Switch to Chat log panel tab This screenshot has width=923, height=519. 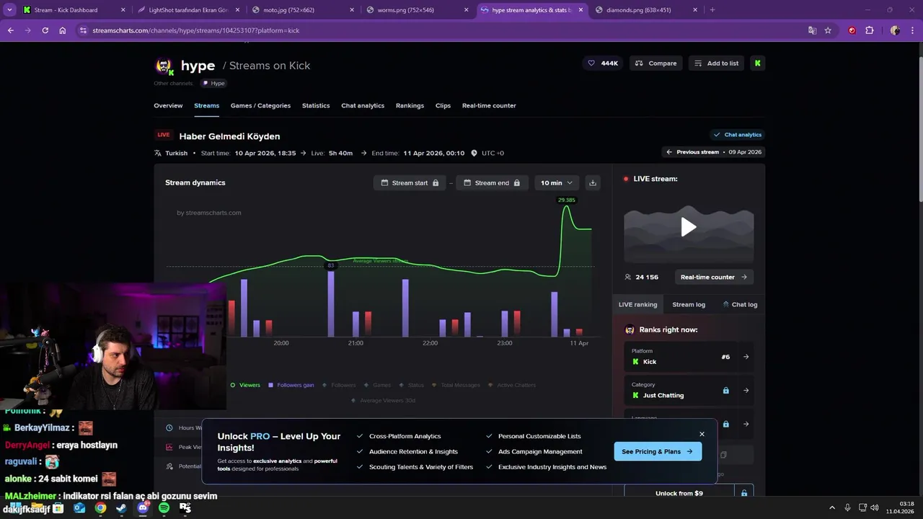(x=740, y=304)
